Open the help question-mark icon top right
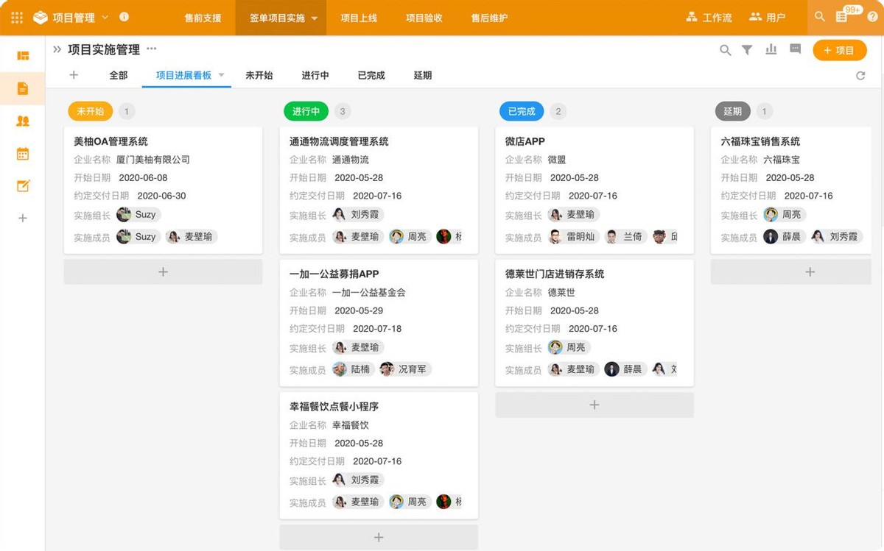 pyautogui.click(x=874, y=17)
